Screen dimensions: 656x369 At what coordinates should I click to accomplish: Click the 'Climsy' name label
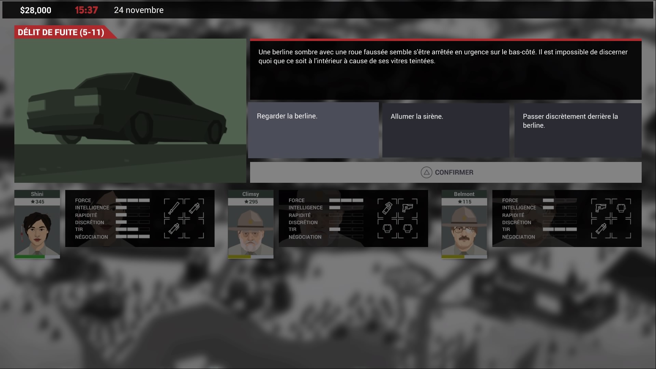(x=250, y=194)
